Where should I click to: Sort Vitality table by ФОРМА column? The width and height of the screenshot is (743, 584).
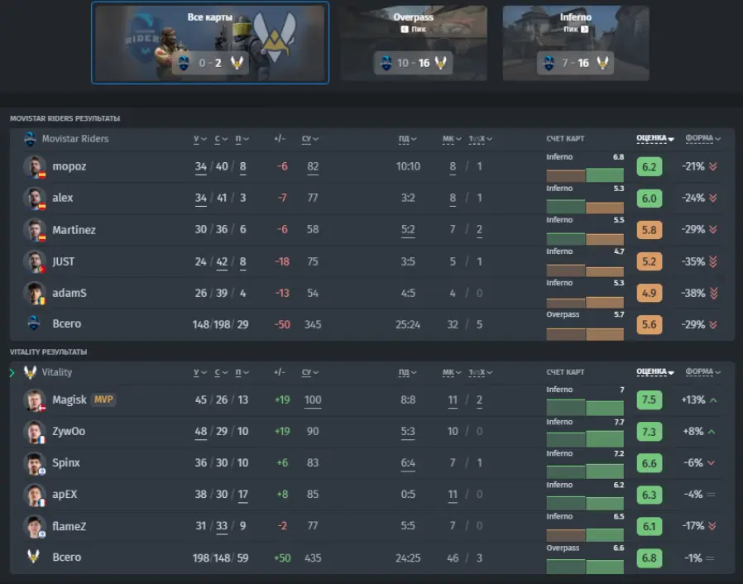point(703,371)
